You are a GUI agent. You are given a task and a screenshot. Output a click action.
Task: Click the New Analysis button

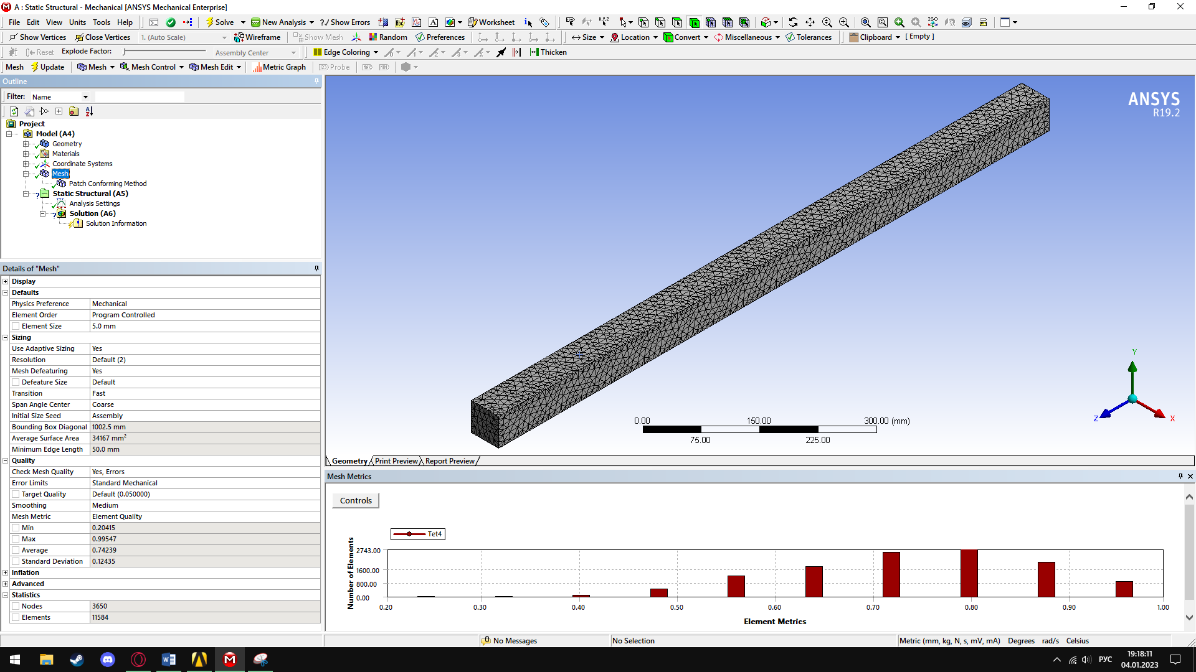click(283, 22)
